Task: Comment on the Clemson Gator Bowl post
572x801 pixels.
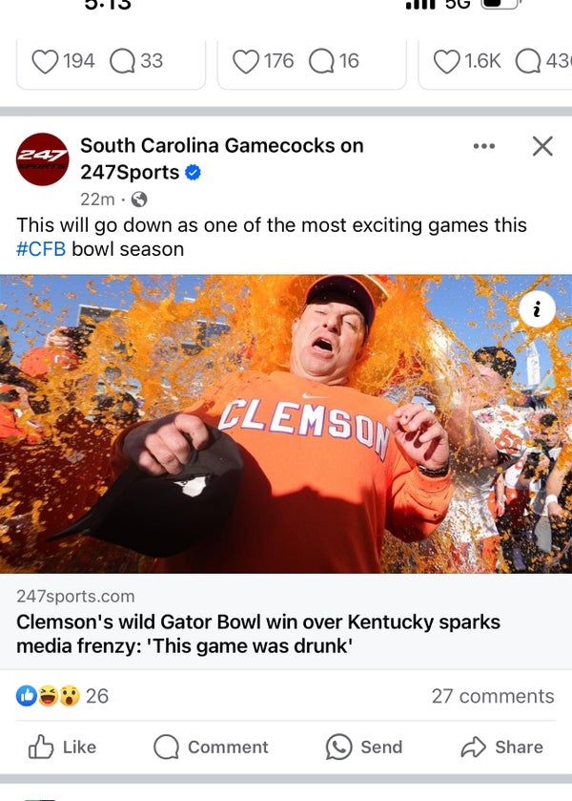Action: coord(211,747)
